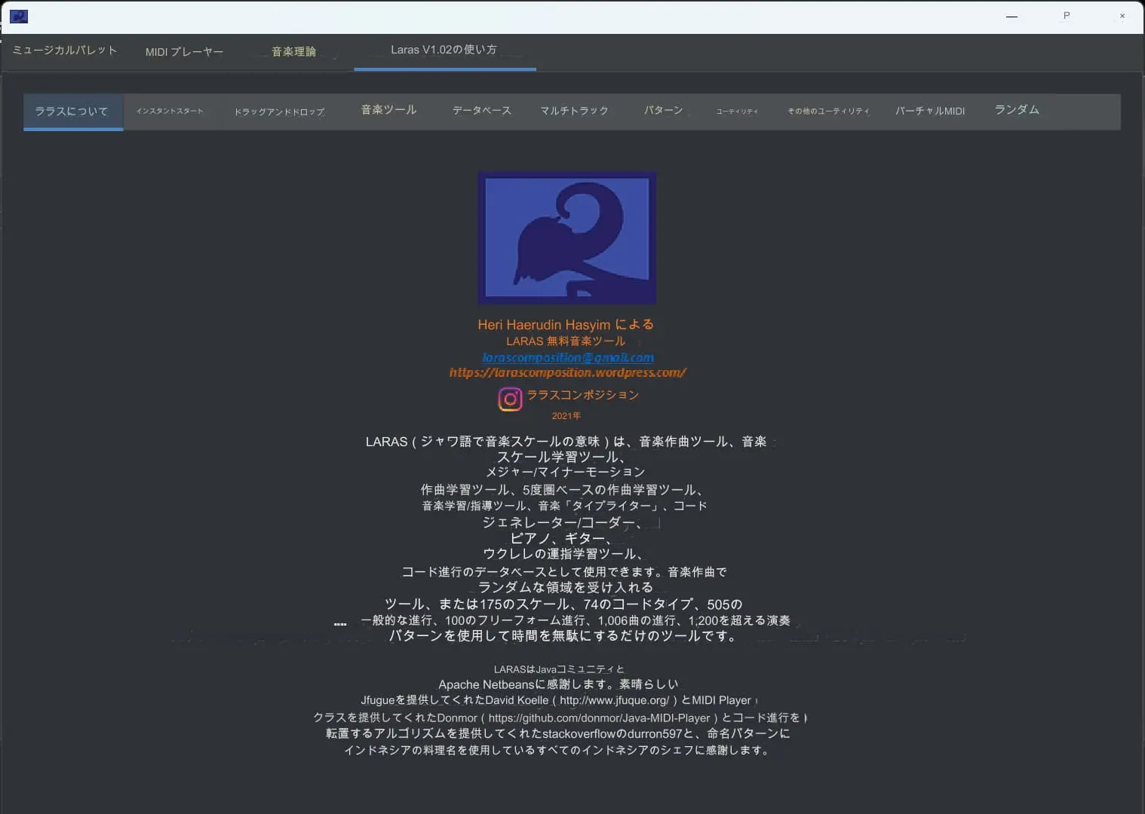Image resolution: width=1145 pixels, height=814 pixels.
Task: Click the jfugue.org URL text
Action: [614, 701]
